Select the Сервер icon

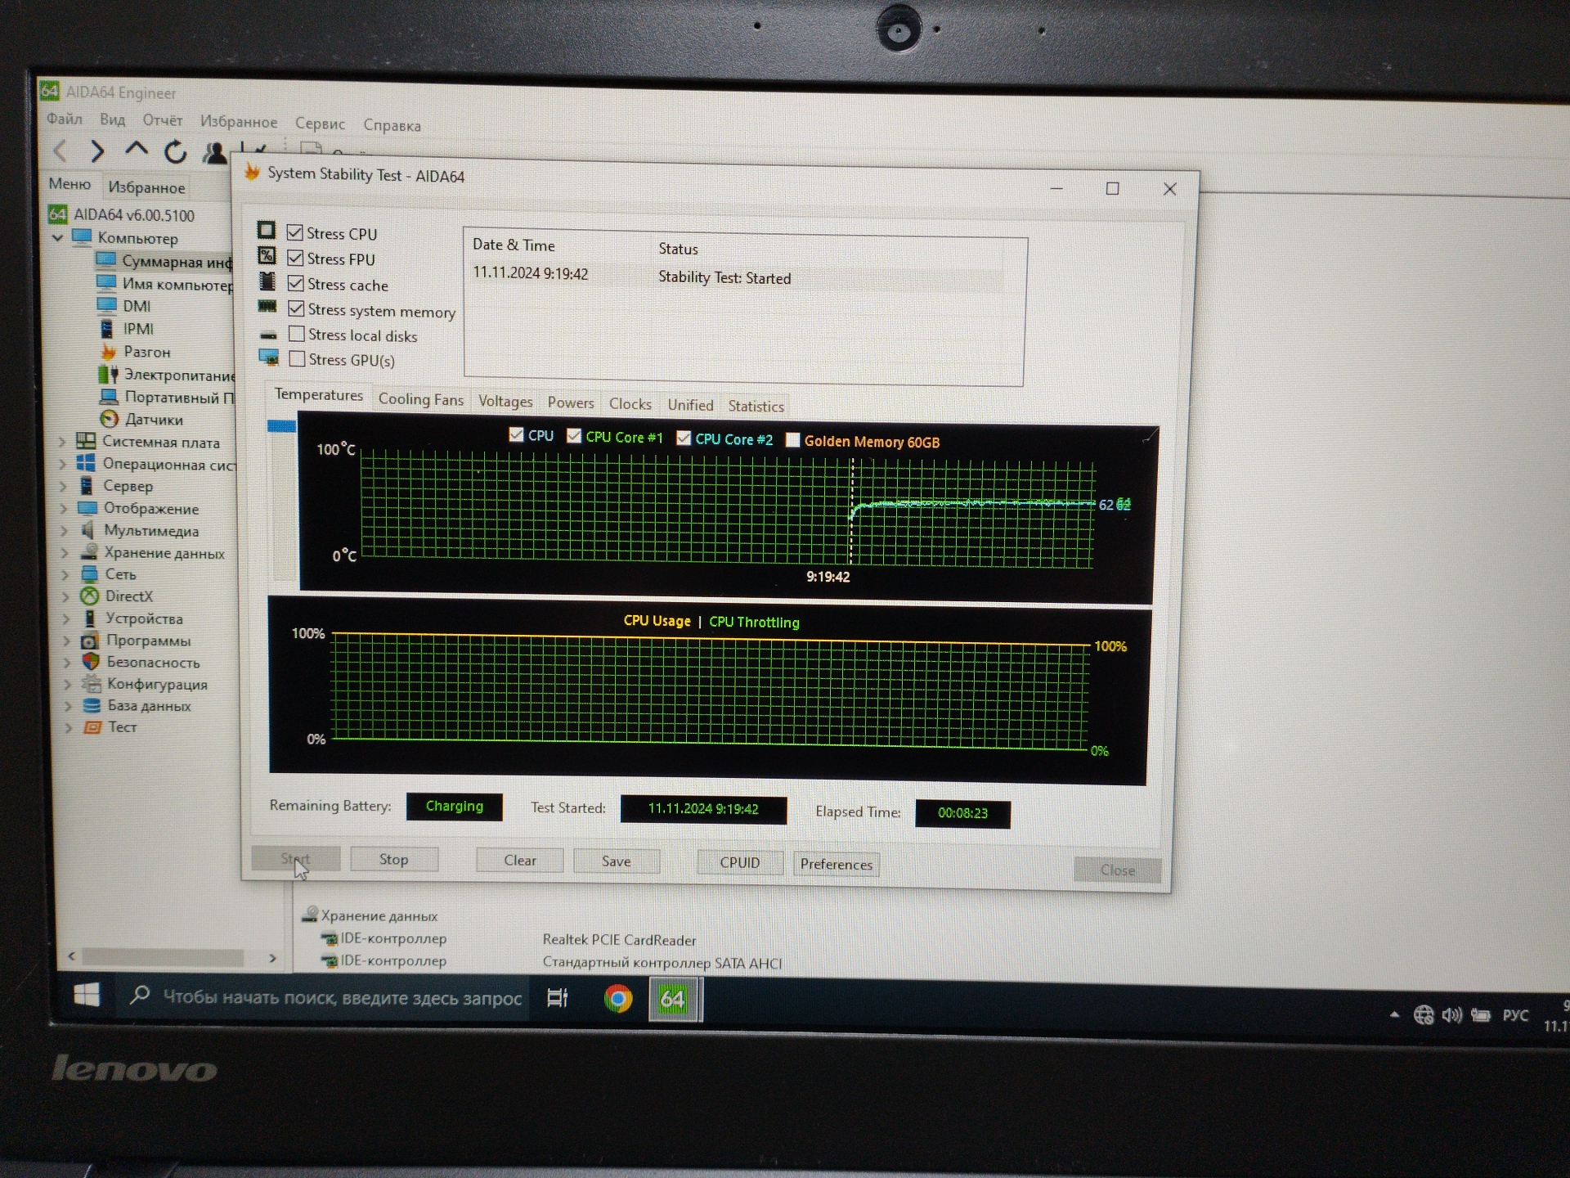(87, 486)
